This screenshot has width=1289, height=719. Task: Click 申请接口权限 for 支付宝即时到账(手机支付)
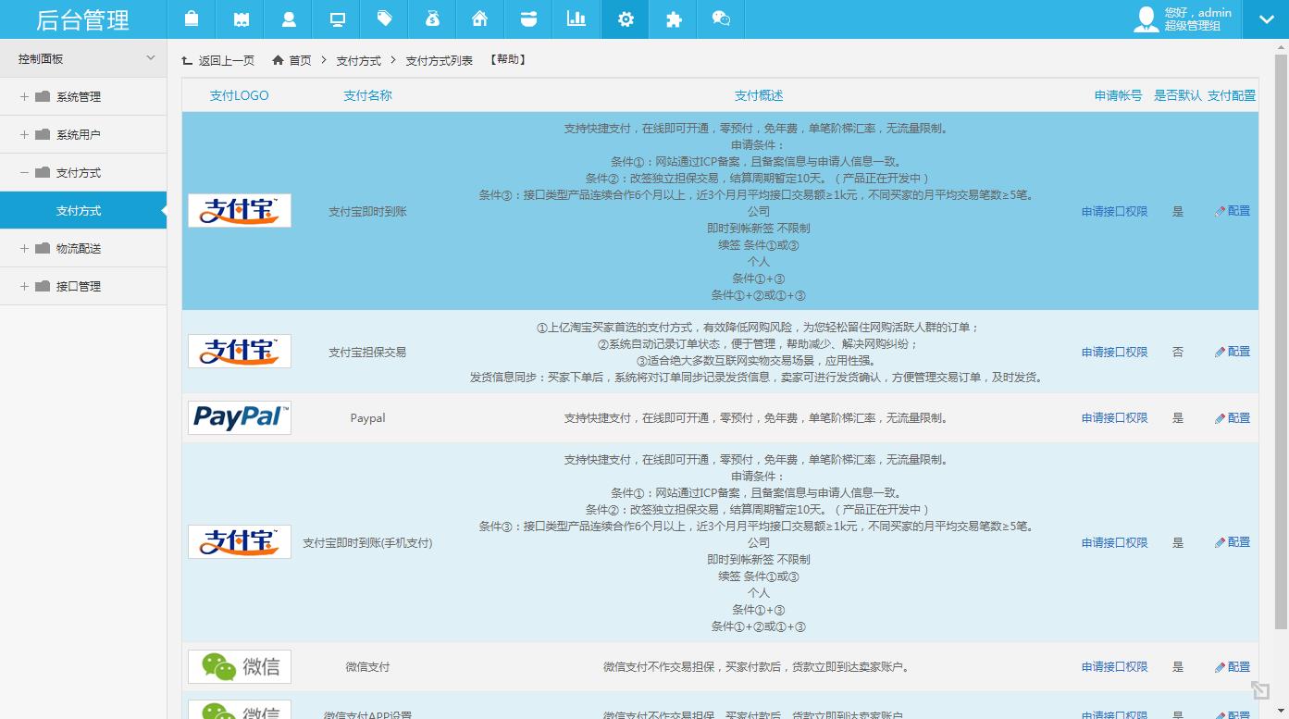click(x=1114, y=543)
